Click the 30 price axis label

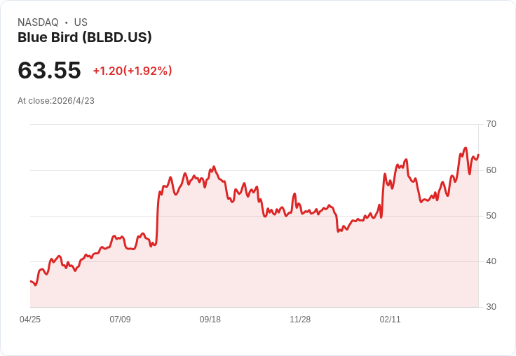tap(491, 307)
